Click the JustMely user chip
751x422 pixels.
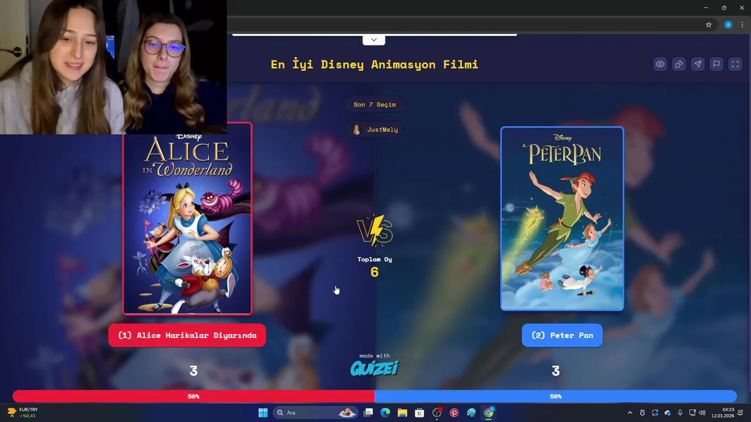[375, 130]
